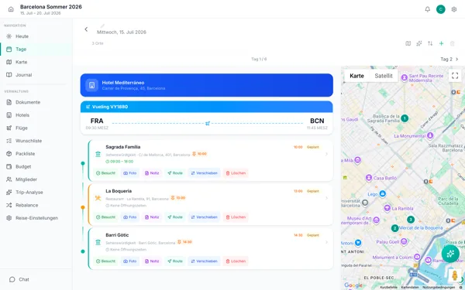
Task: Click the green AI assistant floating button
Action: [x=450, y=254]
